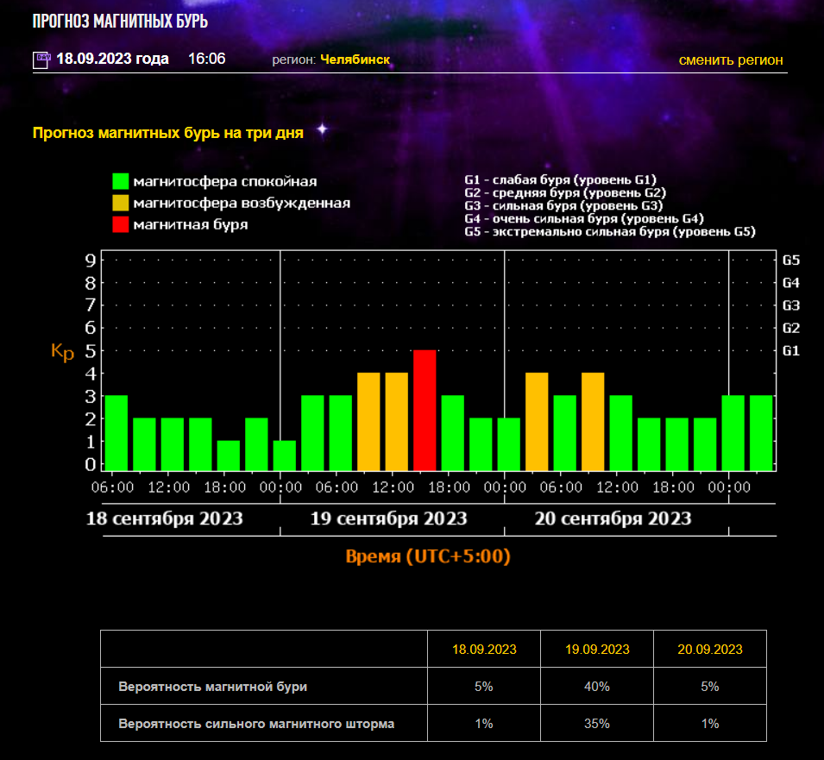This screenshot has width=824, height=760.
Task: Click the date text '18.09.2023 года'
Action: (x=112, y=59)
